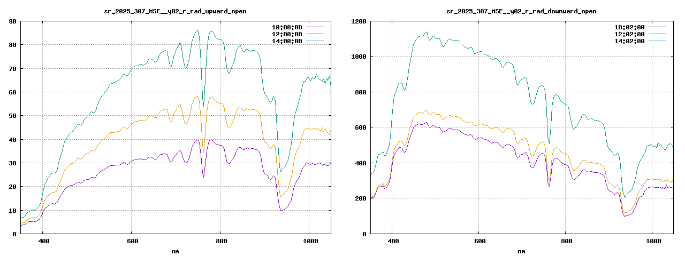
Task: Click the nm label under the right chart
Action: click(521, 251)
